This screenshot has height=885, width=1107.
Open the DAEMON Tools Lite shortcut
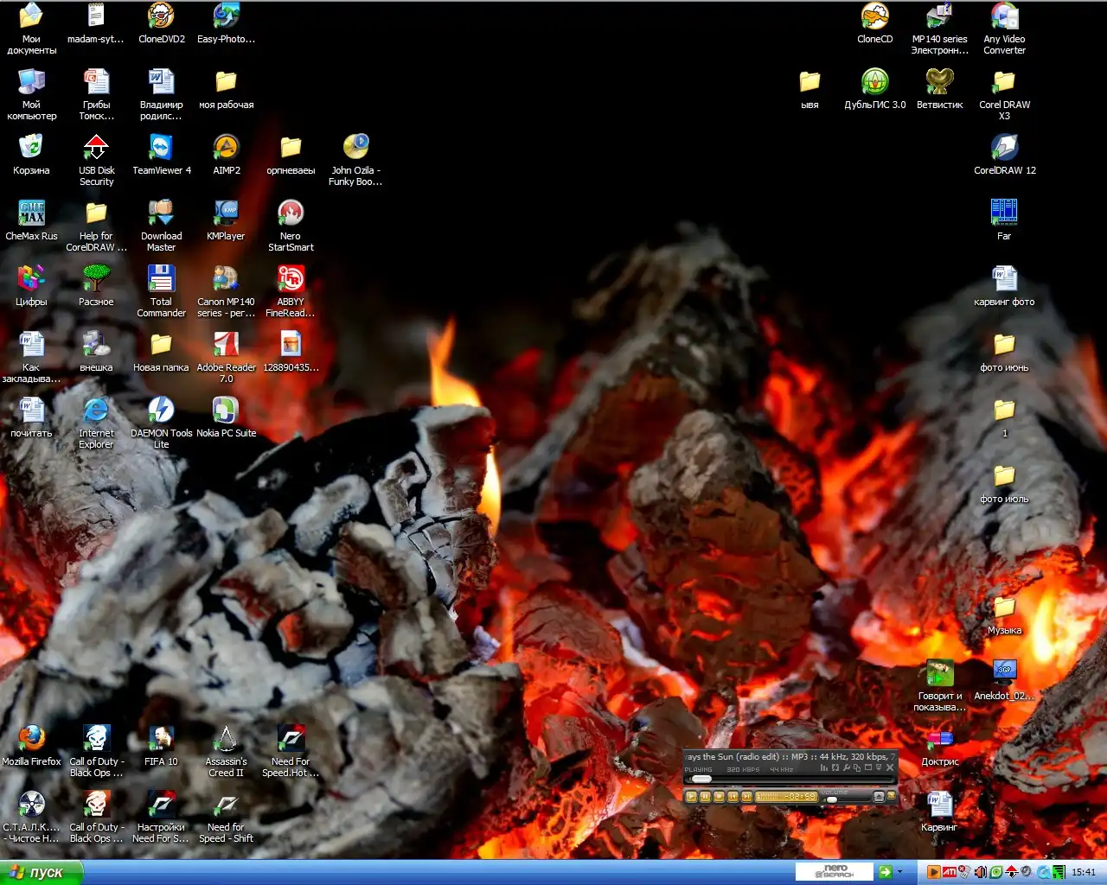click(161, 410)
